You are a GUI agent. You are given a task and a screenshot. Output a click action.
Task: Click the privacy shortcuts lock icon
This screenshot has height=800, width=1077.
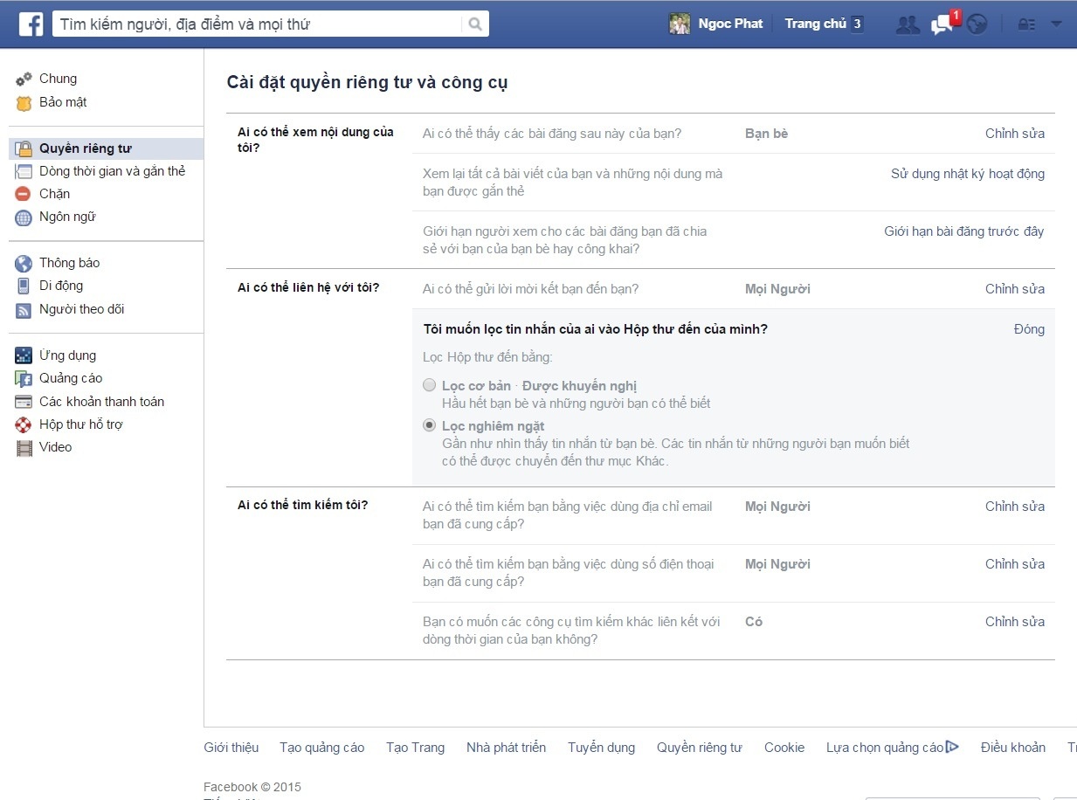[x=1026, y=24]
